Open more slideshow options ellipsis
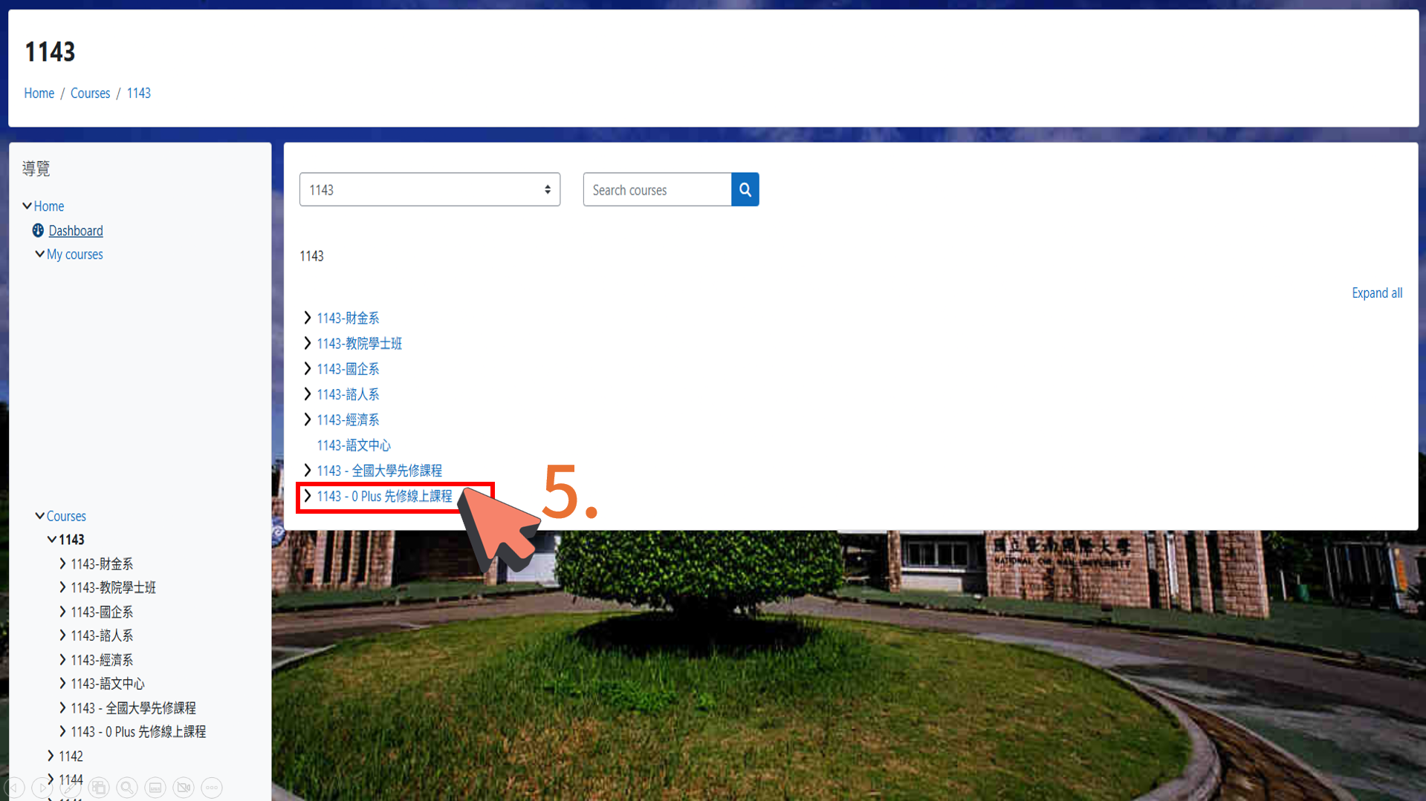 tap(212, 787)
